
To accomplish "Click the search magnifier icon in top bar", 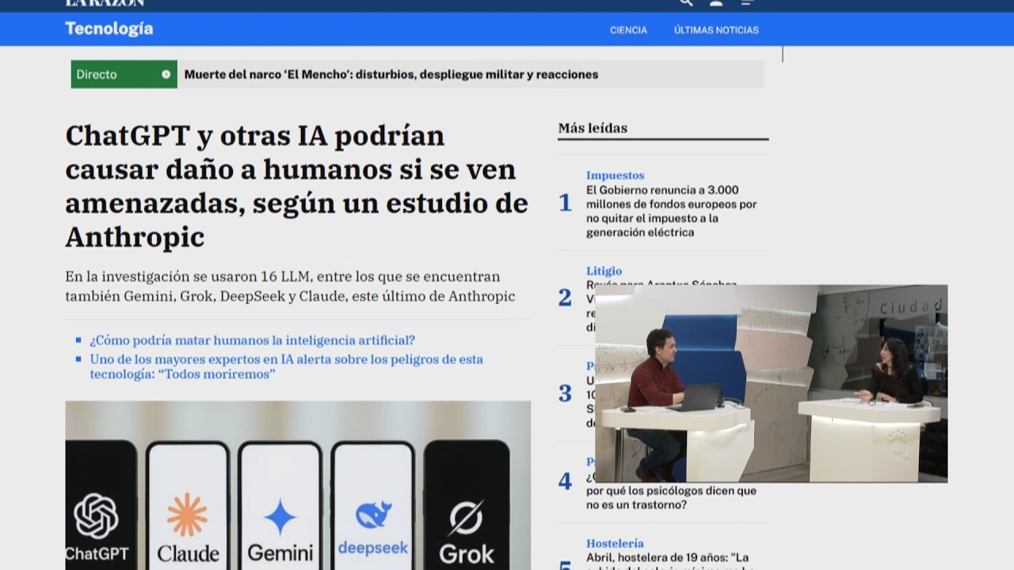I will (x=686, y=2).
